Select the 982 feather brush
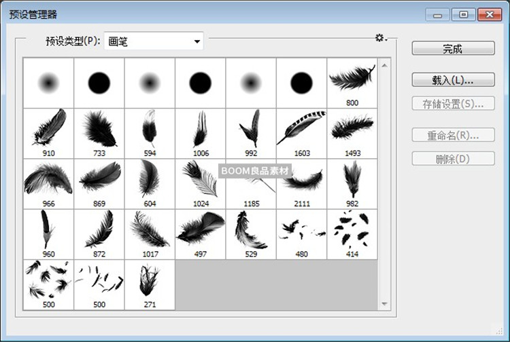The width and height of the screenshot is (510, 342). click(352, 184)
